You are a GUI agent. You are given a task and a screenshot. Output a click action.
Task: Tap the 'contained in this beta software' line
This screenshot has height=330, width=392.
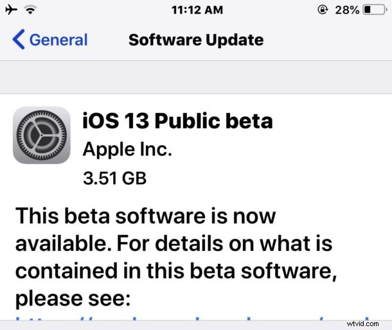click(x=176, y=271)
